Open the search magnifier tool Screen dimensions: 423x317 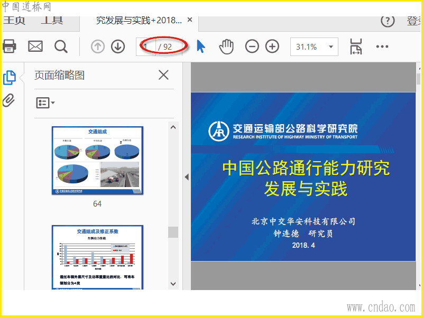click(61, 46)
